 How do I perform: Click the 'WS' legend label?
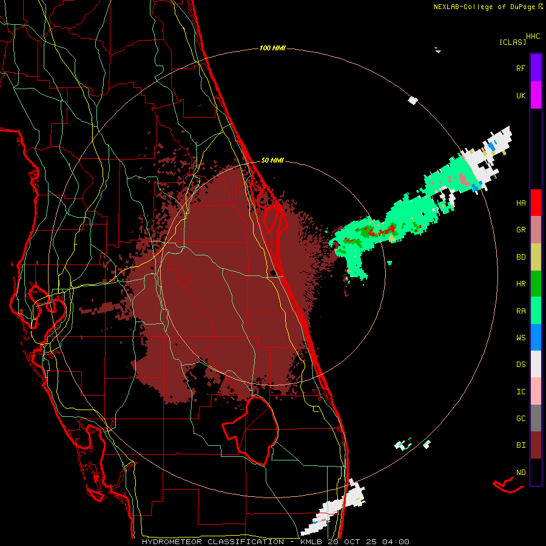[x=521, y=338]
